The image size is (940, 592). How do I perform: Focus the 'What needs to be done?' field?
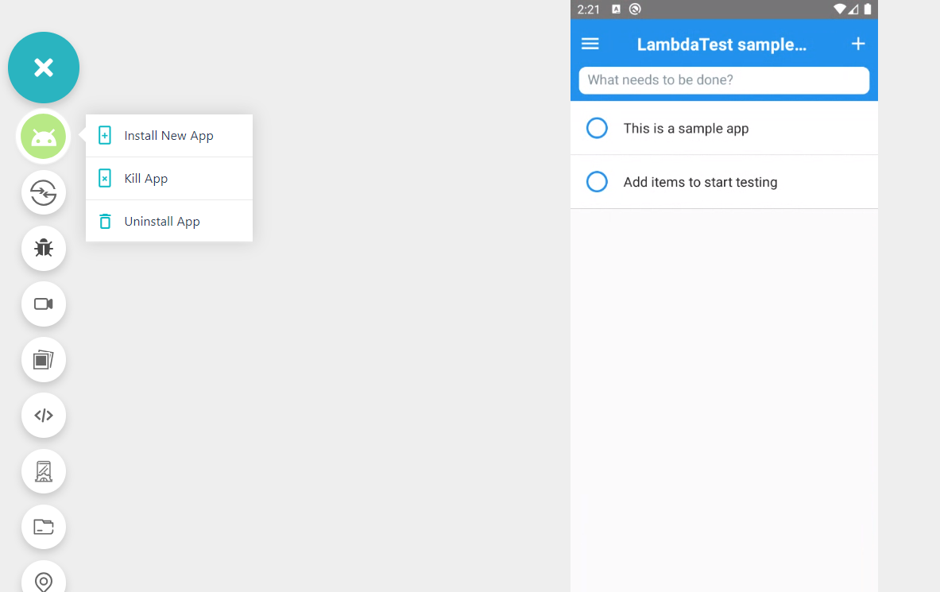coord(724,80)
